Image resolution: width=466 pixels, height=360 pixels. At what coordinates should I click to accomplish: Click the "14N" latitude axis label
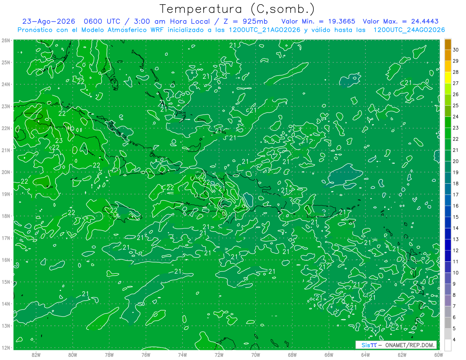pos(5,304)
